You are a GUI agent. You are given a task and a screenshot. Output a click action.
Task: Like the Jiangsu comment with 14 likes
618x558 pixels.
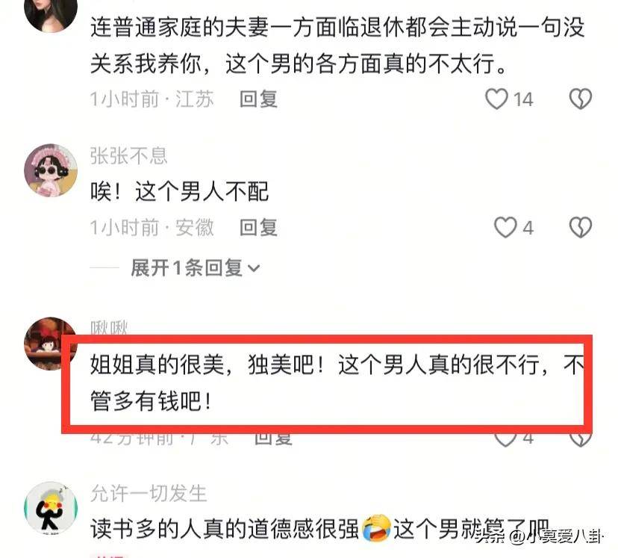(x=496, y=99)
